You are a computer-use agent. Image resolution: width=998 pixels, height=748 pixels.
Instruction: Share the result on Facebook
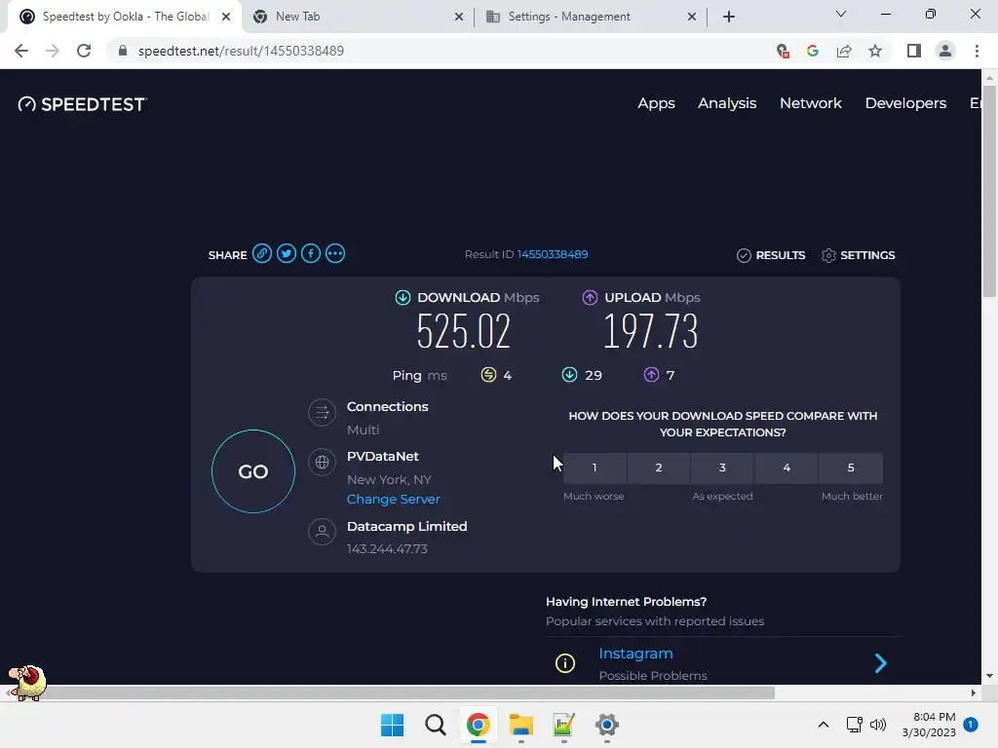(311, 254)
